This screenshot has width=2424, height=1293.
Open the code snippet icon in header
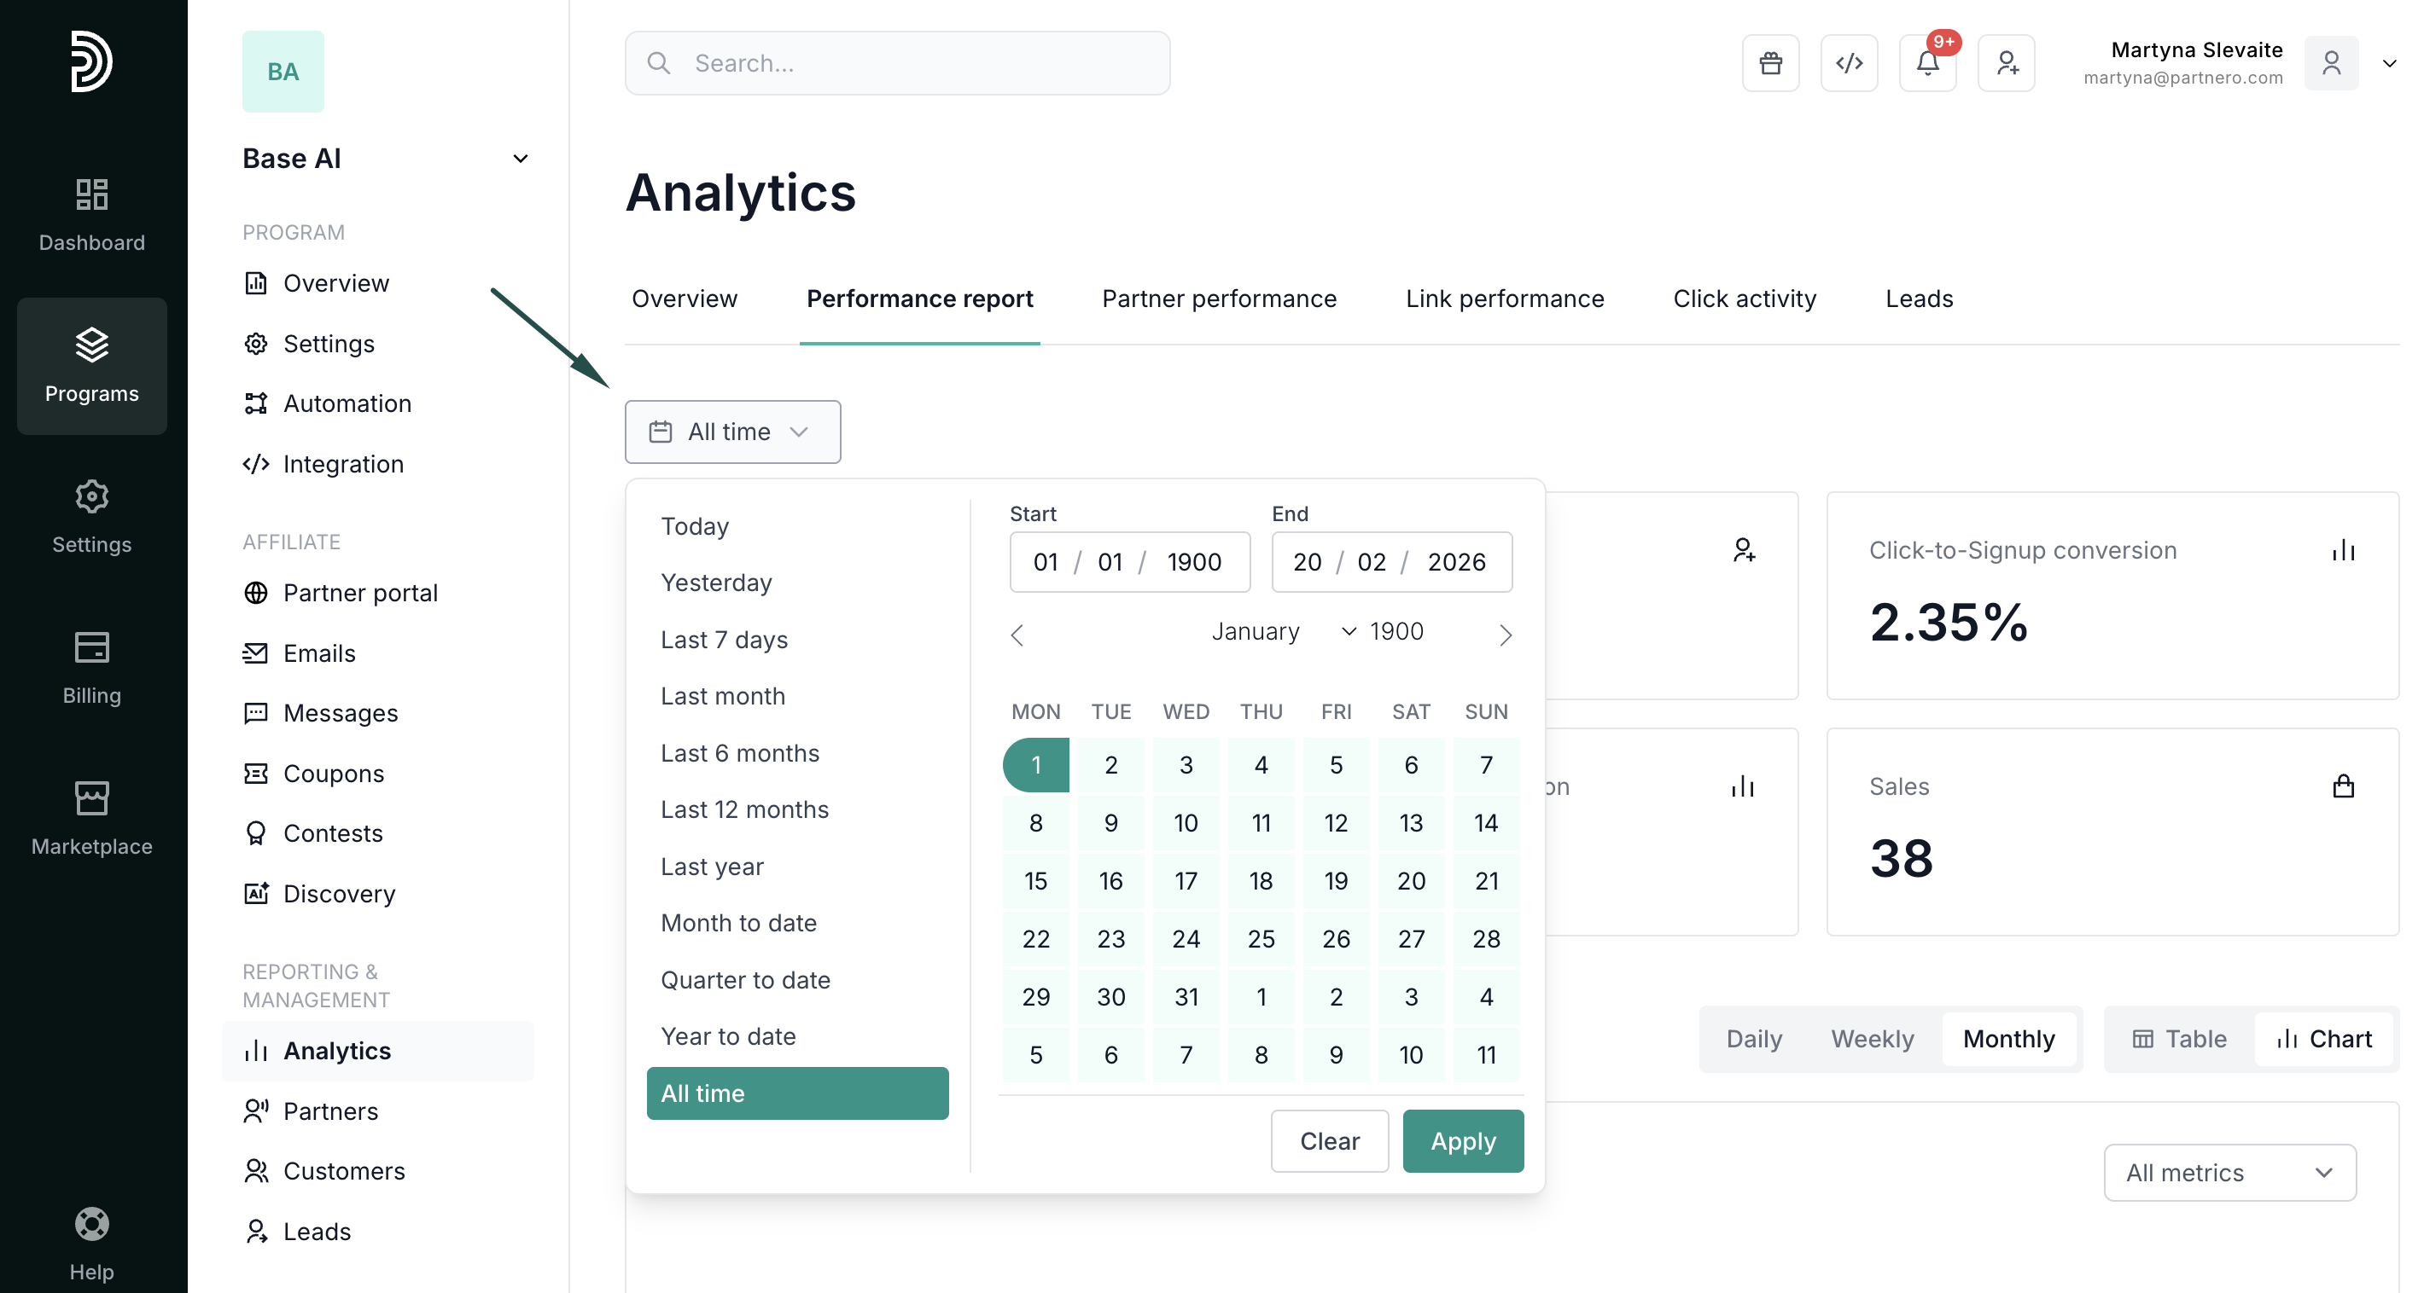(1848, 63)
